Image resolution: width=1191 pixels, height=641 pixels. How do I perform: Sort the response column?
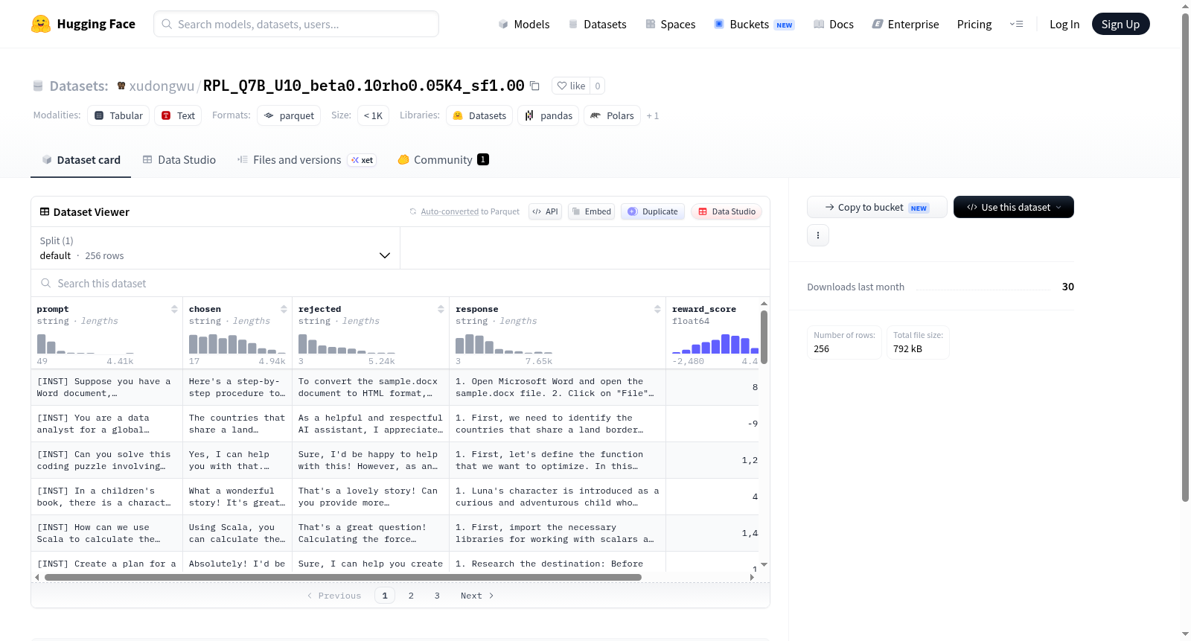[657, 309]
